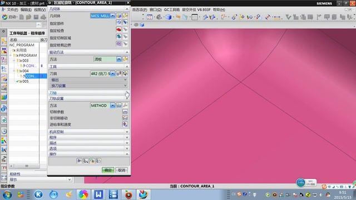Open feeds and speeds icon
Screen dimensions: 356x200
click(125, 124)
